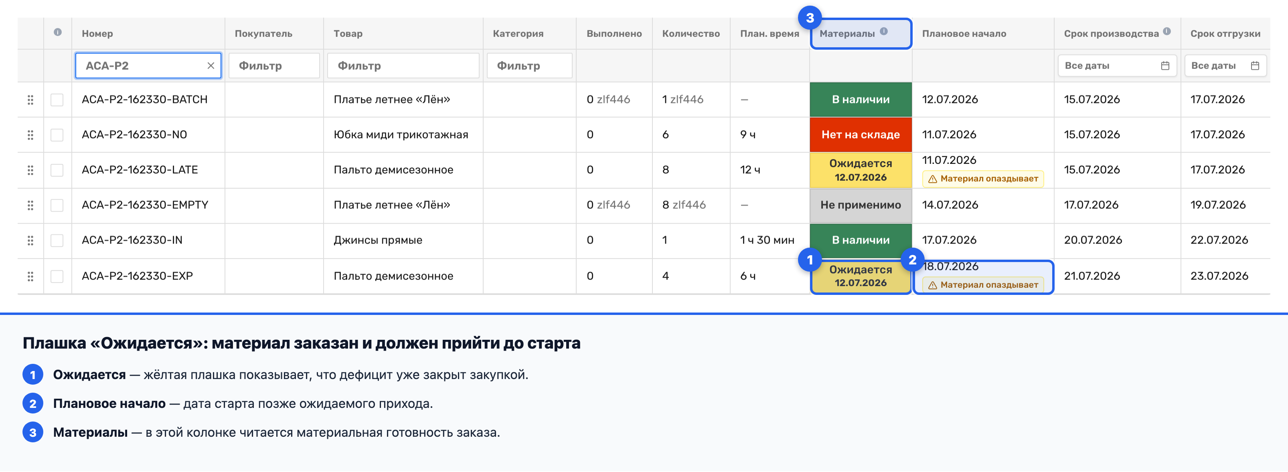Click red 'Нет на складе' badge
The width and height of the screenshot is (1288, 472).
[861, 135]
